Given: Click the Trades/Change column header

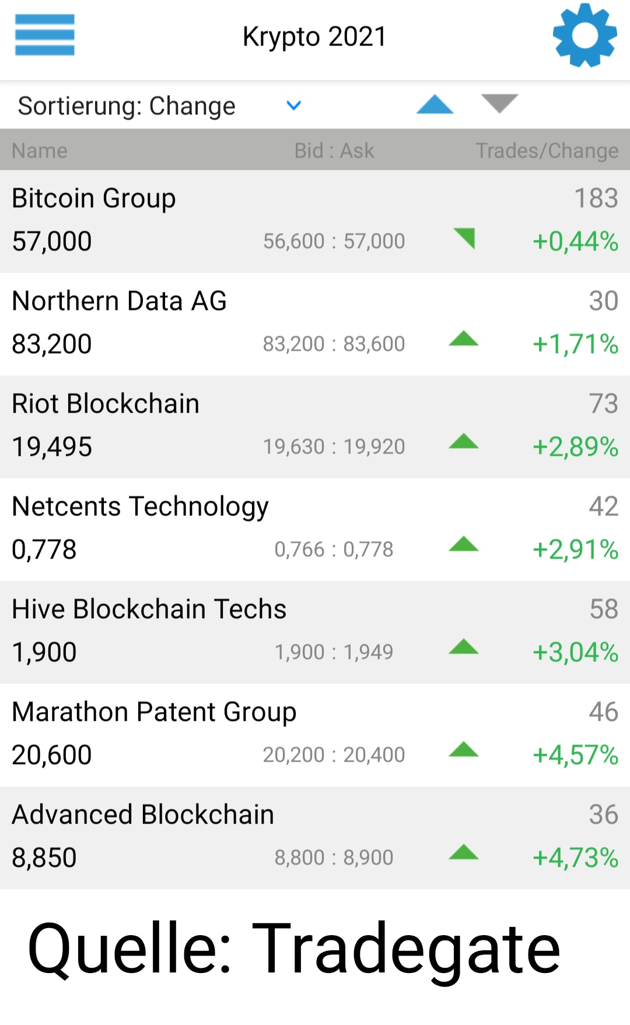Looking at the screenshot, I should 547,151.
